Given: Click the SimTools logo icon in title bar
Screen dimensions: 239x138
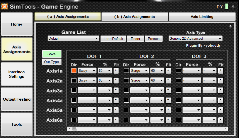Looking at the screenshot, I should [x=5, y=7].
